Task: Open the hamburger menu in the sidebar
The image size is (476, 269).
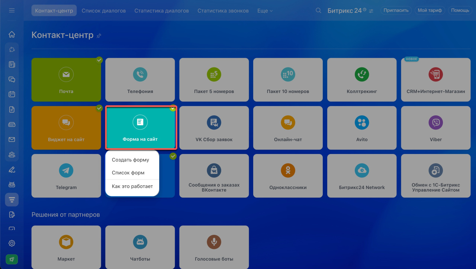Action: pos(12,10)
